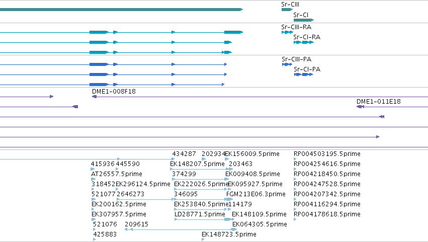Open the EK148207.5prime label
The width and height of the screenshot is (428, 242).
197,164
